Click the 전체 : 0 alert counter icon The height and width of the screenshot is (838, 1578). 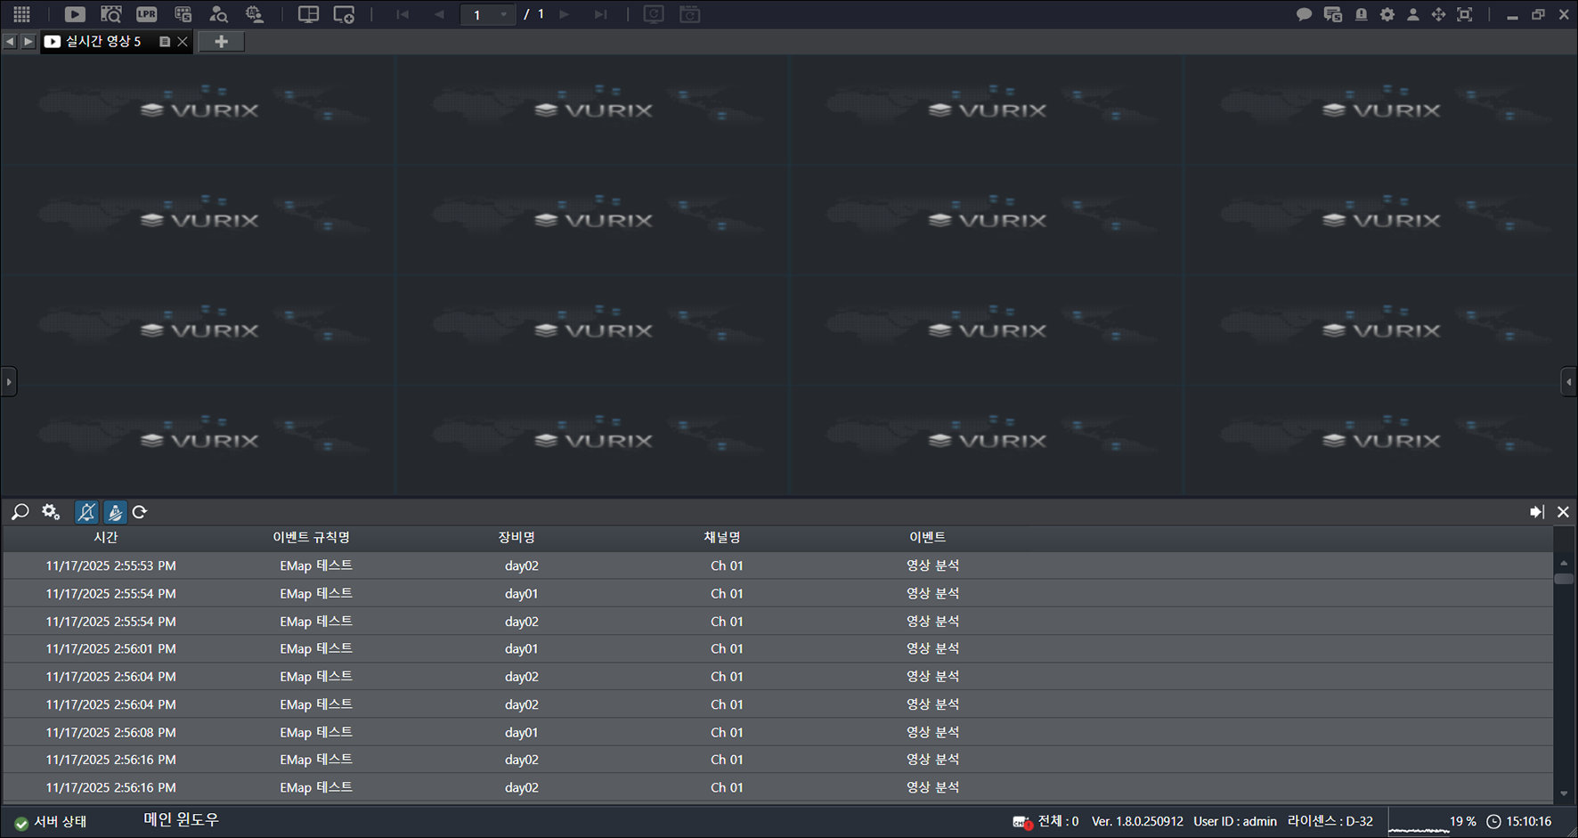point(1021,822)
